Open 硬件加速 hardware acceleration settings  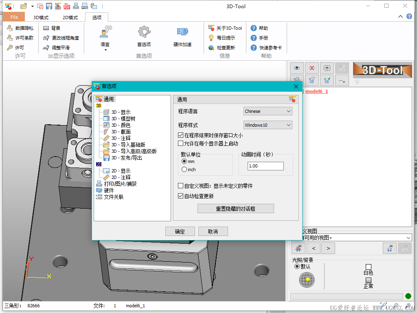(182, 37)
